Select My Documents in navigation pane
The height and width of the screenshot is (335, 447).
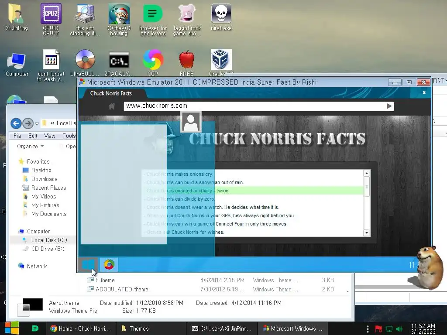point(45,214)
